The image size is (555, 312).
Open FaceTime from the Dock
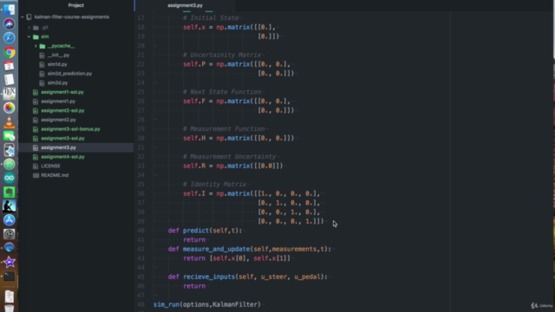point(10,136)
